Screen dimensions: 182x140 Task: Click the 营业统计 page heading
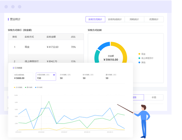coord(15,19)
